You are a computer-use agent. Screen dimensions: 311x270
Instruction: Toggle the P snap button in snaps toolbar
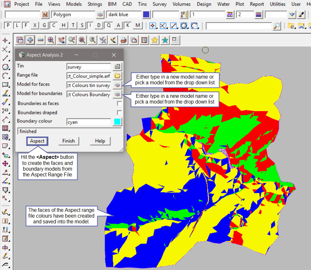(x=8, y=26)
